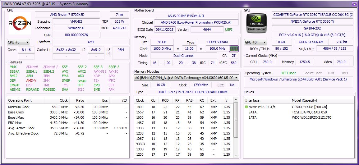Click the RAS column header

pos(189,100)
